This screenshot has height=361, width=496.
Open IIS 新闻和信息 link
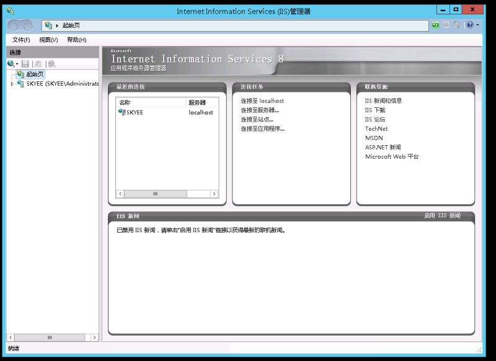tap(383, 101)
